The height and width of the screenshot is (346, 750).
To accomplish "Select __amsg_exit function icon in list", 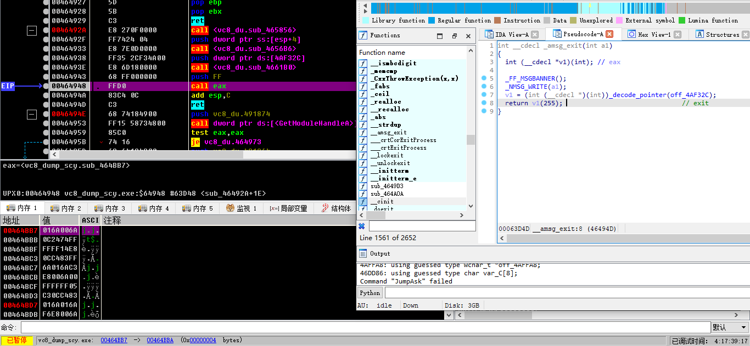I will 363,133.
